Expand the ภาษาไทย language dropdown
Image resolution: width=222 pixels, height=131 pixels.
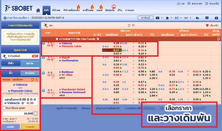16,18
